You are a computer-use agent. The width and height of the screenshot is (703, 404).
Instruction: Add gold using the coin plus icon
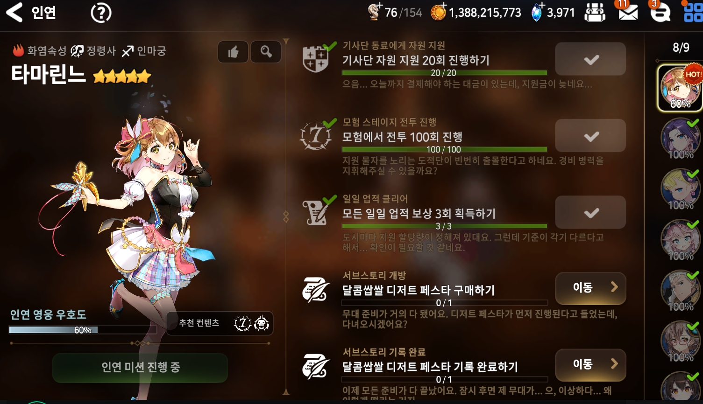[x=438, y=12]
